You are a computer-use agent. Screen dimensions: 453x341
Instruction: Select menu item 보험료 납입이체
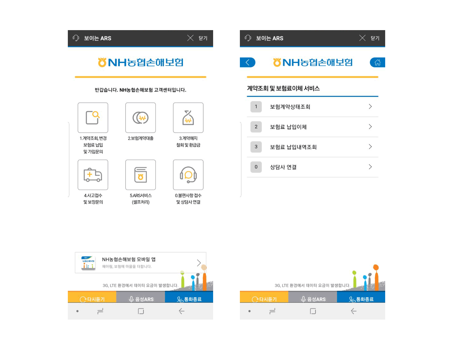tap(313, 127)
